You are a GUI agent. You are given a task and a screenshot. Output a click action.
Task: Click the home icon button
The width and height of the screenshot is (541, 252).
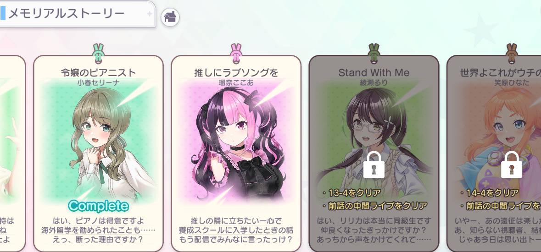pos(170,17)
